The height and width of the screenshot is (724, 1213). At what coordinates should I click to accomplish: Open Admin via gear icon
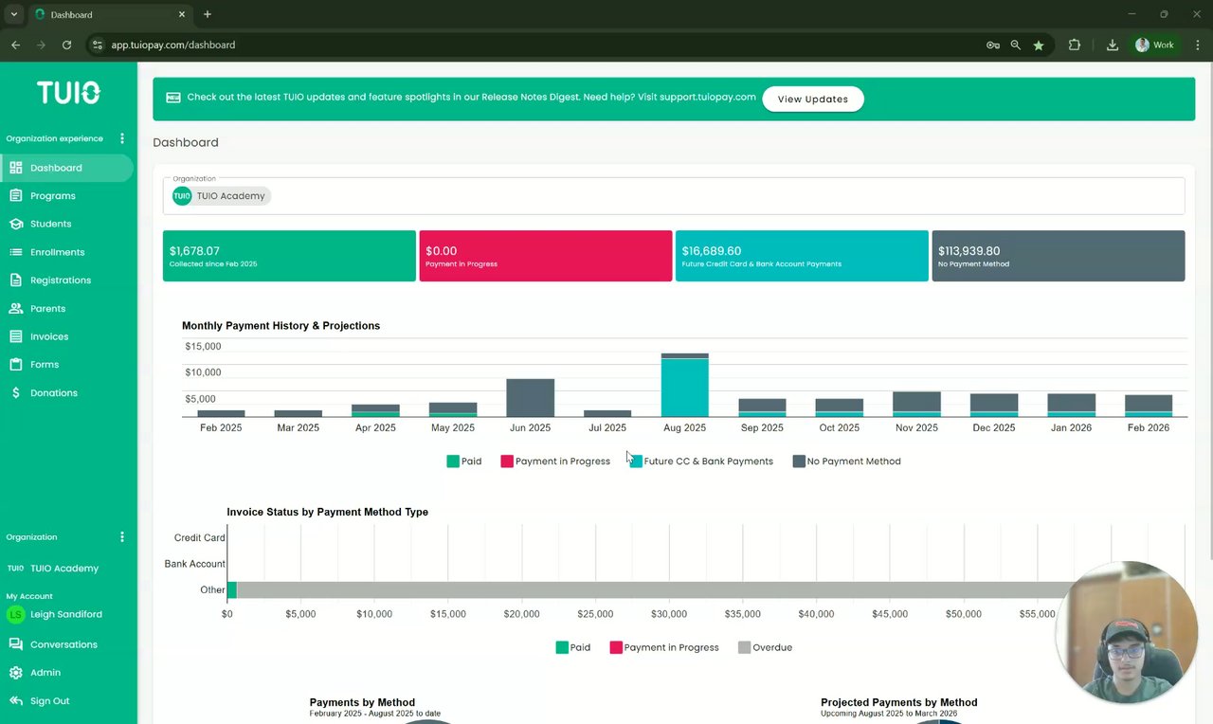coord(15,673)
